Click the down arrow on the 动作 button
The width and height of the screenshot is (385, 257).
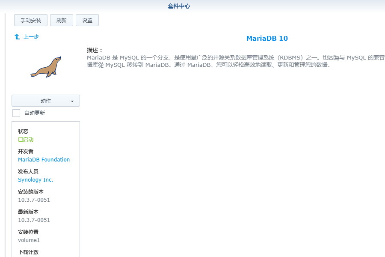click(x=72, y=100)
